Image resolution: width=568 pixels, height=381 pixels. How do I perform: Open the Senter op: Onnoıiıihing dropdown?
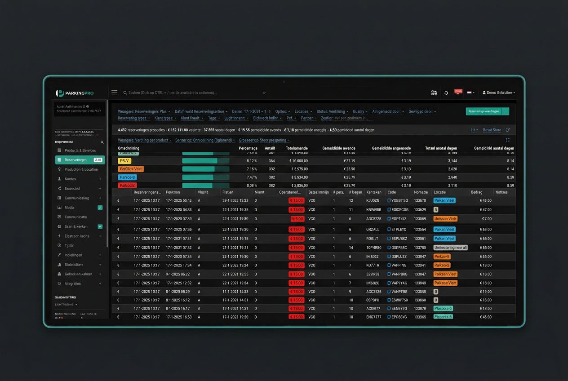point(205,140)
